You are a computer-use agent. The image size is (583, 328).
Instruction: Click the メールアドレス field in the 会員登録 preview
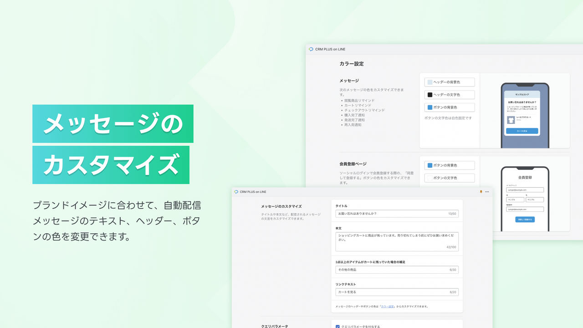[x=525, y=190]
